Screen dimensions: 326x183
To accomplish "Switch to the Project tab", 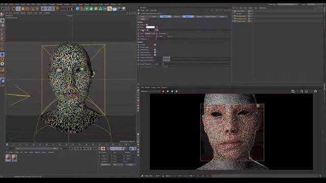I will click(222, 16).
